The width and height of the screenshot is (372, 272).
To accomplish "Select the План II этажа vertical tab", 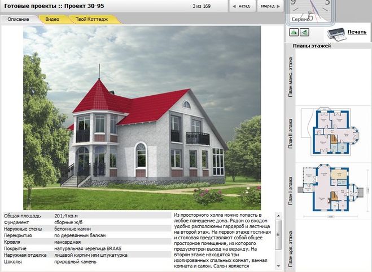I will [290, 133].
